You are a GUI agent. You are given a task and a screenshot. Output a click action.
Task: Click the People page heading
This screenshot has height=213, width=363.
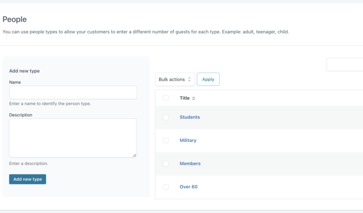click(15, 19)
